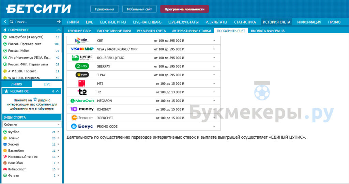This screenshot has width=349, height=184.
Task: Open Лига Чемпионов УЕФА link
Action: pyautogui.click(x=29, y=57)
